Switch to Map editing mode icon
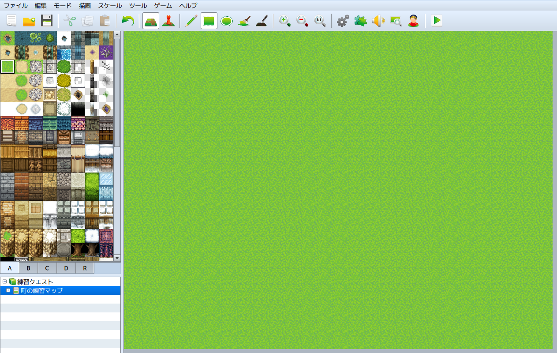The image size is (557, 353). (151, 21)
